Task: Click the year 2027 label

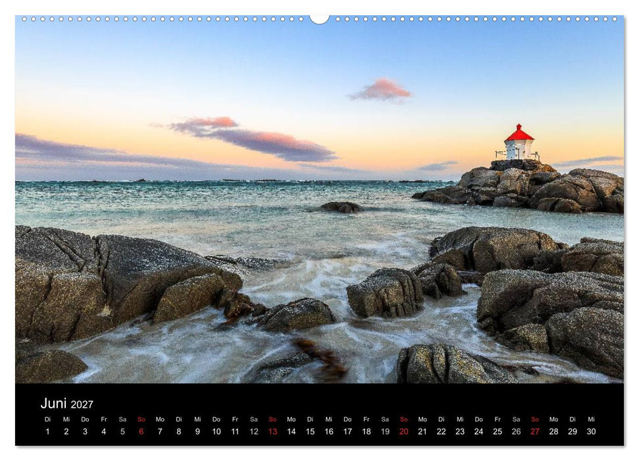Action: pos(82,405)
